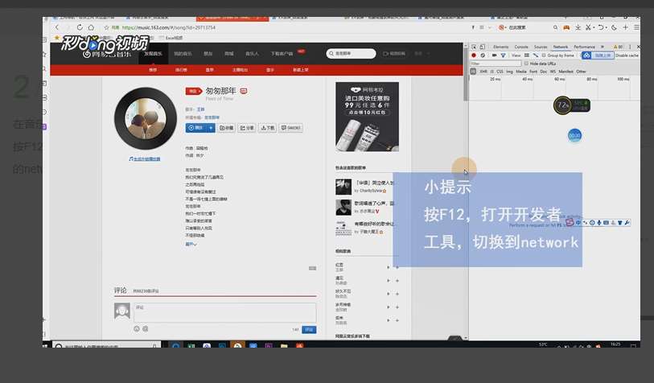Screen dimensions: 654x383
Task: Select the CSS request type filter
Action: coord(500,72)
